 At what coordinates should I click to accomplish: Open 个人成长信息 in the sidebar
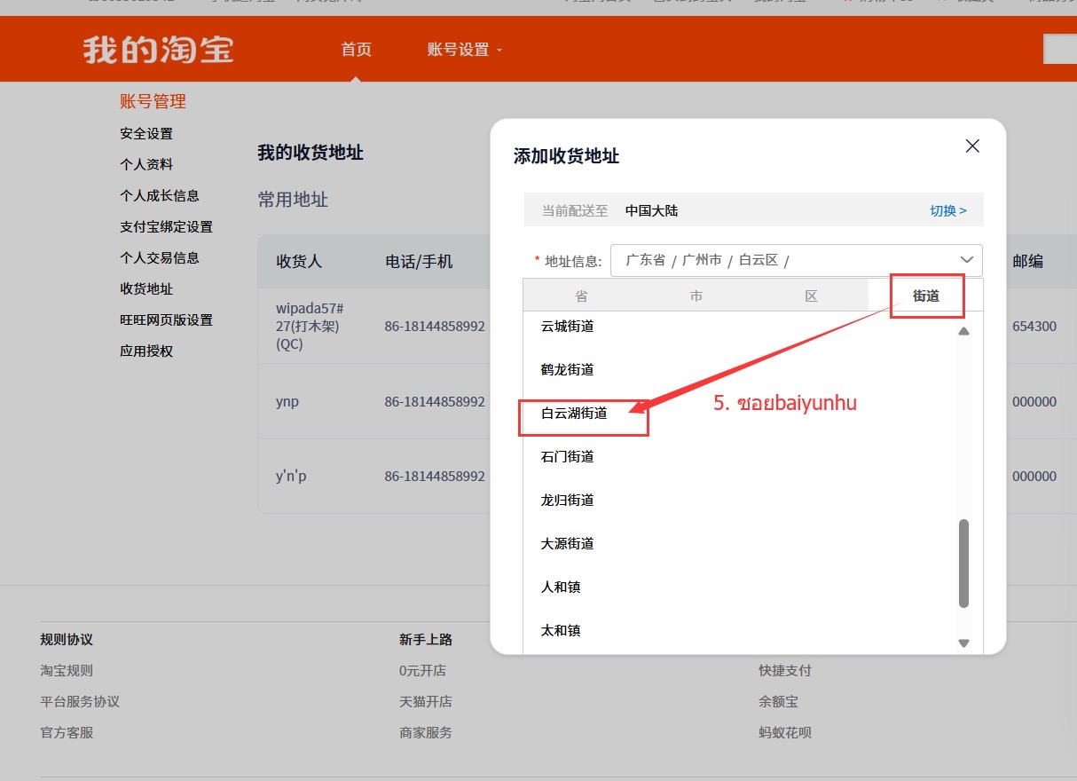point(160,196)
